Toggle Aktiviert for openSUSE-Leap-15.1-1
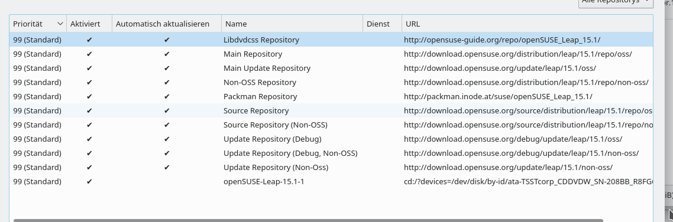Screen dimensions: 673x222 point(89,181)
